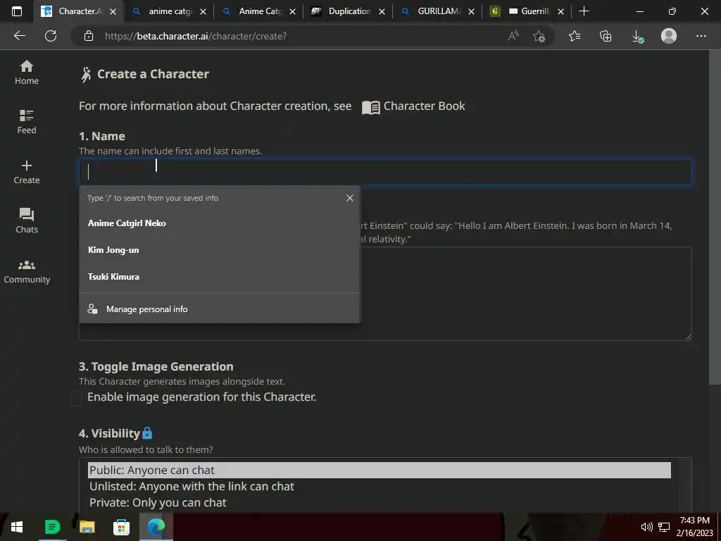721x541 pixels.
Task: Switch to the Duplication tab
Action: (x=349, y=11)
